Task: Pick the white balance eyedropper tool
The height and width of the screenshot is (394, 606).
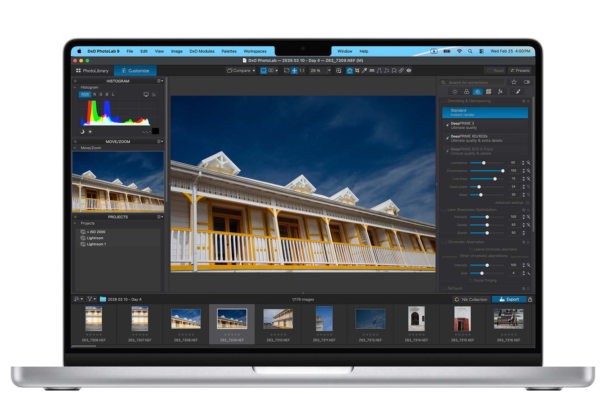Action: click(364, 70)
